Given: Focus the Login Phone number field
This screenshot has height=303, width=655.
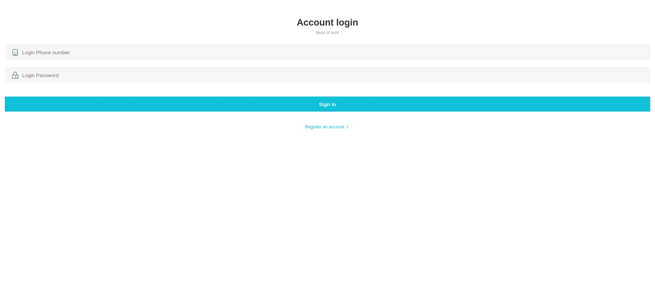Looking at the screenshot, I should tap(327, 52).
